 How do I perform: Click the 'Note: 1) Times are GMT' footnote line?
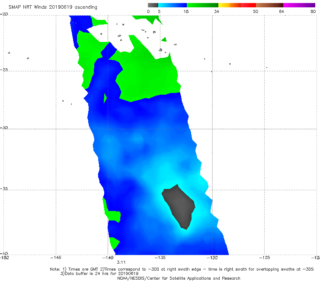(x=182, y=269)
